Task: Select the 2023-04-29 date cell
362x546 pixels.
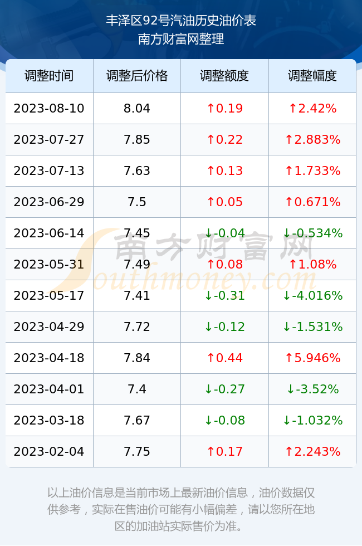Action: (49, 326)
